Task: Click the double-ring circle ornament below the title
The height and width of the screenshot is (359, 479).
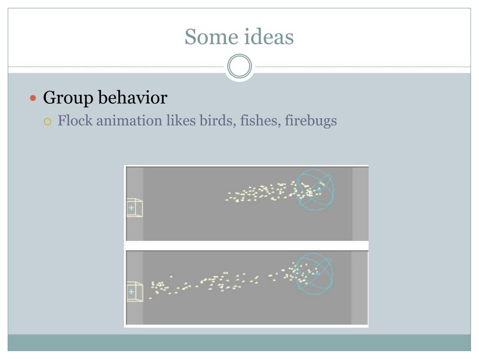Action: pyautogui.click(x=239, y=66)
